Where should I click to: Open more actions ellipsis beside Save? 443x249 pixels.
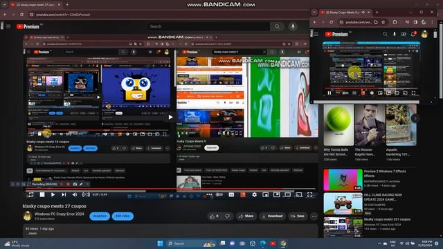[314, 216]
